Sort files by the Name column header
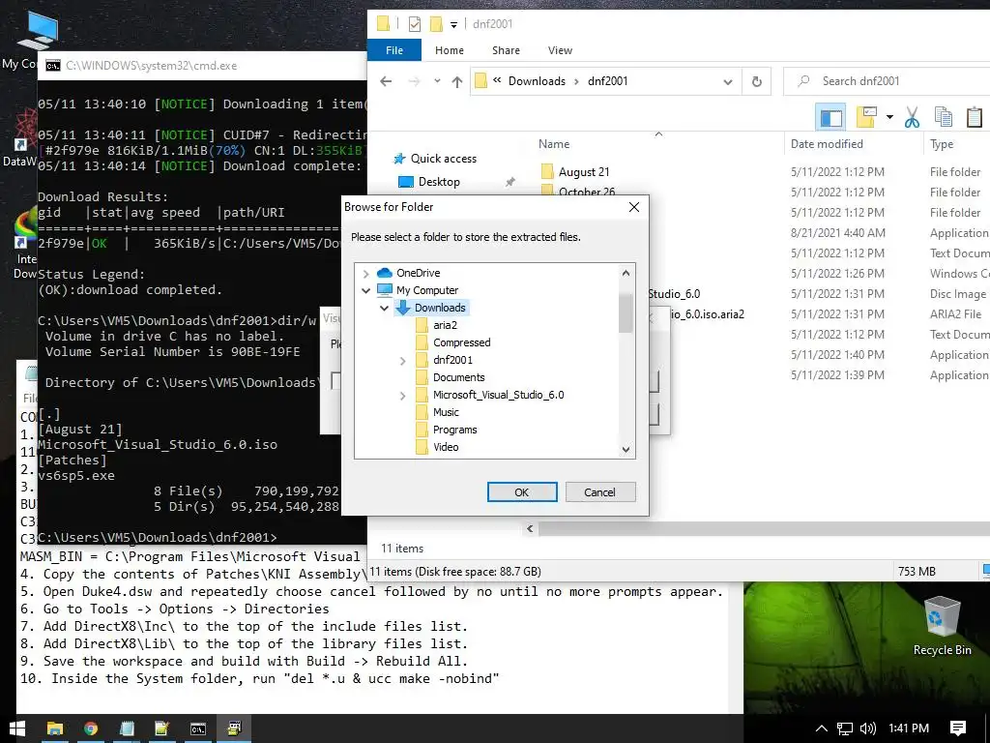The image size is (990, 743). (554, 144)
